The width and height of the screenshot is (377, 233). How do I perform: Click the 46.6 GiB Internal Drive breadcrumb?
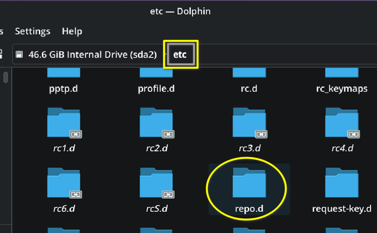click(92, 55)
